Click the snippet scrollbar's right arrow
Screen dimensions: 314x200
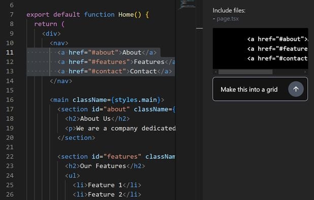click(305, 72)
